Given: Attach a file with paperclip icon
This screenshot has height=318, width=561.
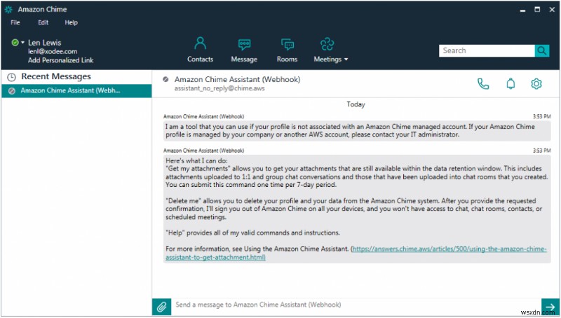Looking at the screenshot, I should (162, 307).
